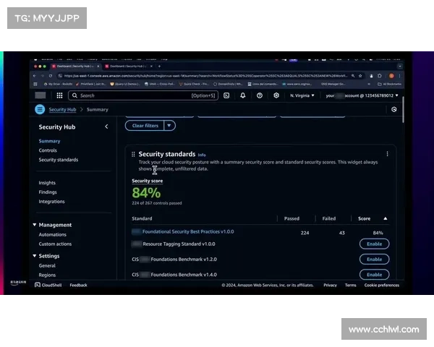This screenshot has height=347, width=434.
Task: Open a new browser tab with plus
Action: click(159, 67)
